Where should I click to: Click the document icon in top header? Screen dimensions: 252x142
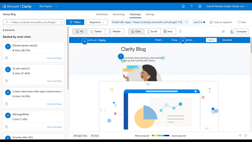pyautogui.click(x=200, y=6)
